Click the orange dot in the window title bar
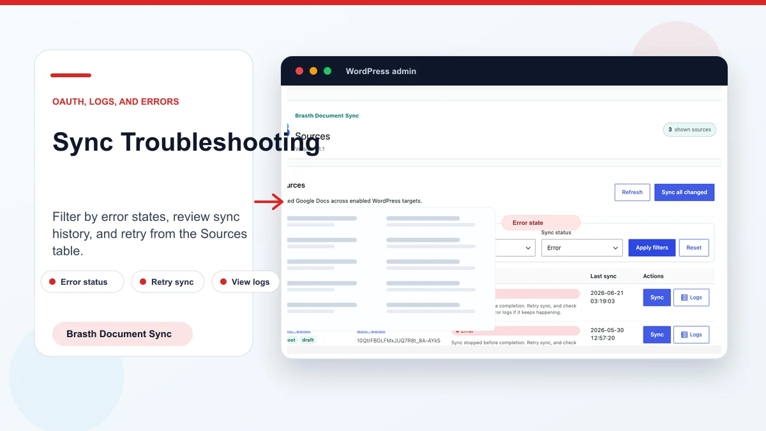The image size is (766, 431). click(313, 71)
